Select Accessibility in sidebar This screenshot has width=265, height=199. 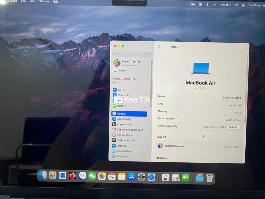click(122, 119)
